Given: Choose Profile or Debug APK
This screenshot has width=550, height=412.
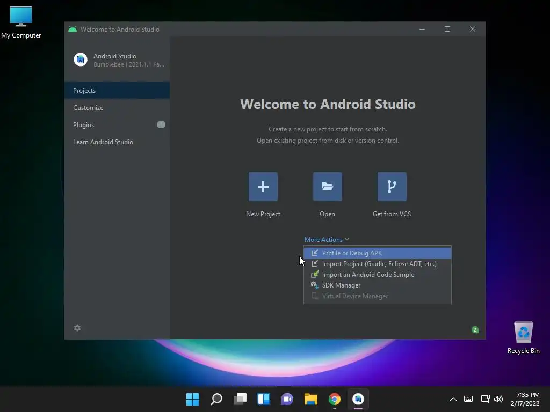Looking at the screenshot, I should point(378,253).
